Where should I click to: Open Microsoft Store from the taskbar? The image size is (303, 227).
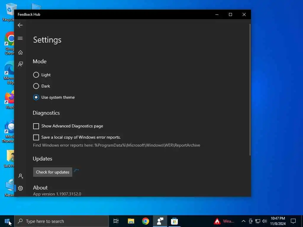pyautogui.click(x=174, y=221)
